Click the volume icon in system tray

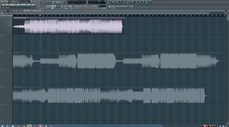pos(220,126)
